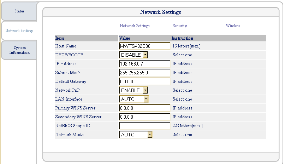Select the Network Settings sidebar tab
The width and height of the screenshot is (285, 164).
pos(19,30)
